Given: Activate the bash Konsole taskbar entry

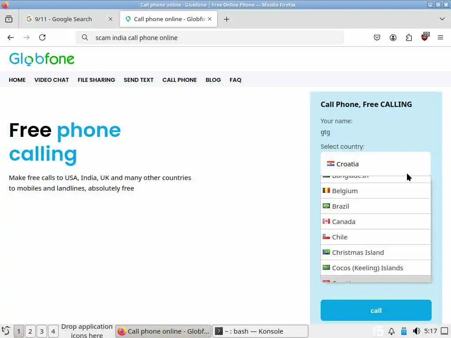Looking at the screenshot, I should [260, 331].
